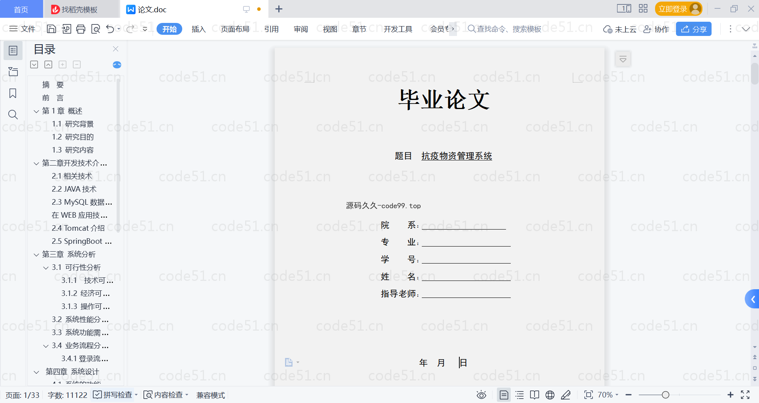The image size is (759, 403).
Task: Click the Save icon in the toolbar
Action: point(51,29)
